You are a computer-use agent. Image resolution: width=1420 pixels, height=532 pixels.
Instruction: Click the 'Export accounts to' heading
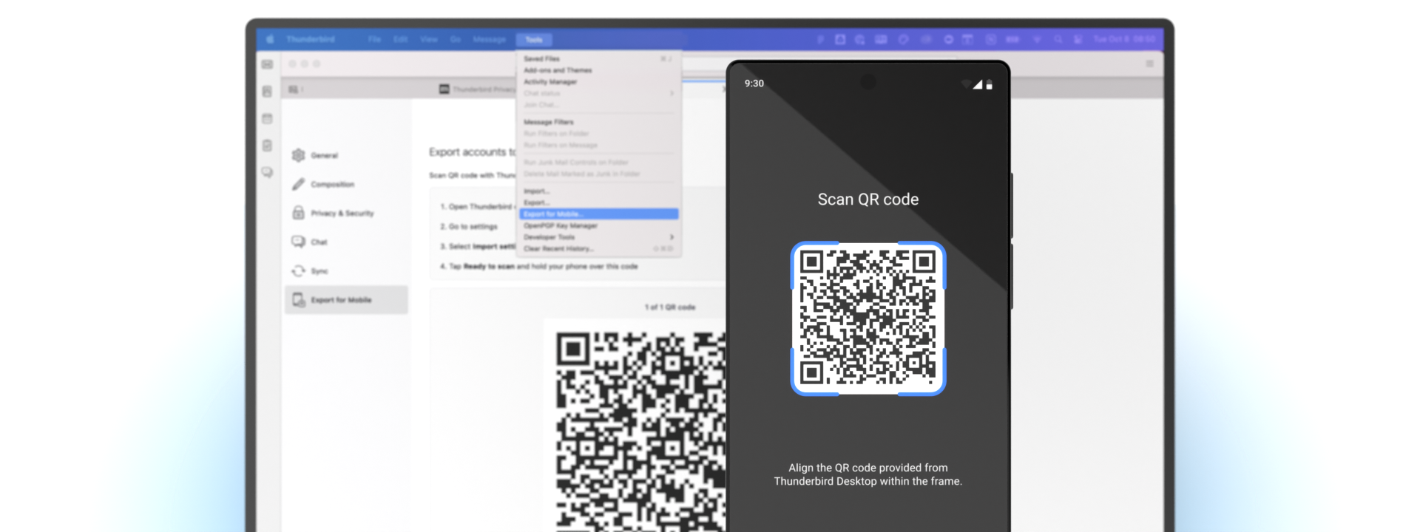point(473,151)
